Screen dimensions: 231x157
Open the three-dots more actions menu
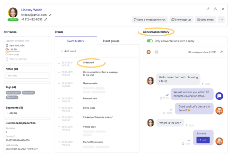pyautogui.click(x=221, y=20)
